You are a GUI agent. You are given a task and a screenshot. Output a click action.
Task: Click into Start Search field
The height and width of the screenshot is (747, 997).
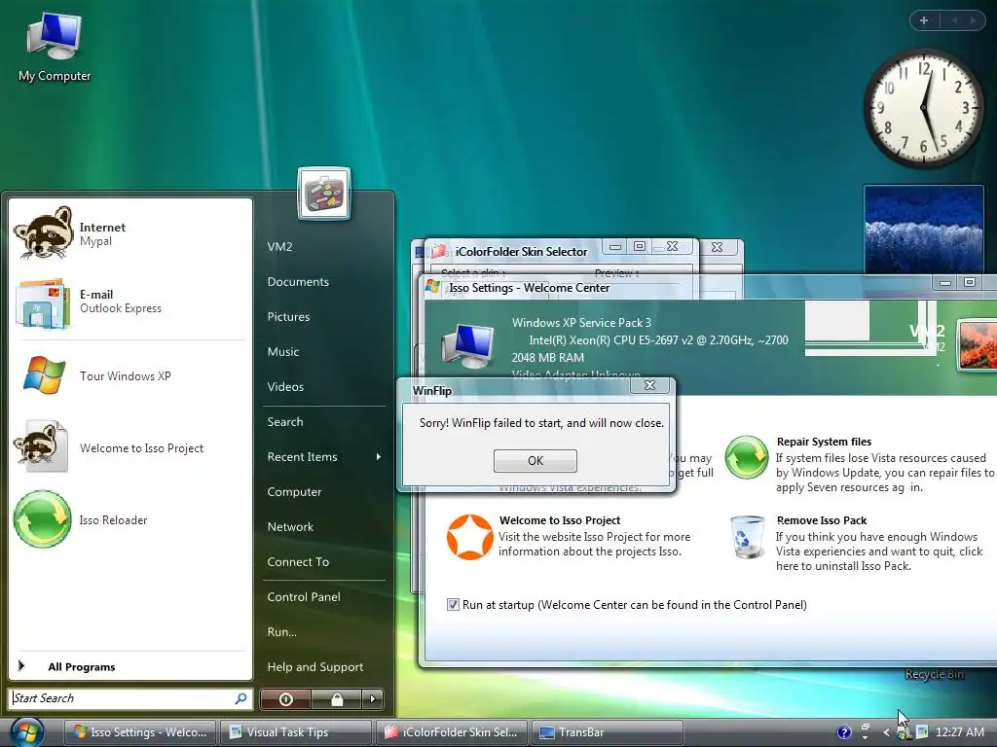121,698
